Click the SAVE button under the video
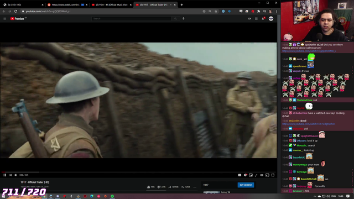Screen dimensions: 354x199 tap(186, 187)
